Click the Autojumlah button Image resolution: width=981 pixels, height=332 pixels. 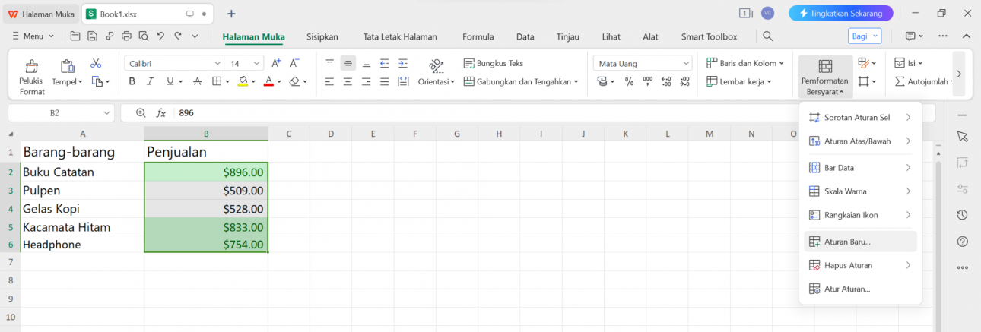[924, 81]
